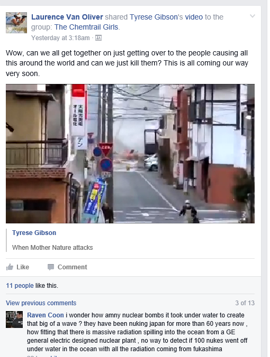Viewport: 270px width, 357px height.
Task: Open Laurence Van Oliver's profile picture
Action: (16, 23)
